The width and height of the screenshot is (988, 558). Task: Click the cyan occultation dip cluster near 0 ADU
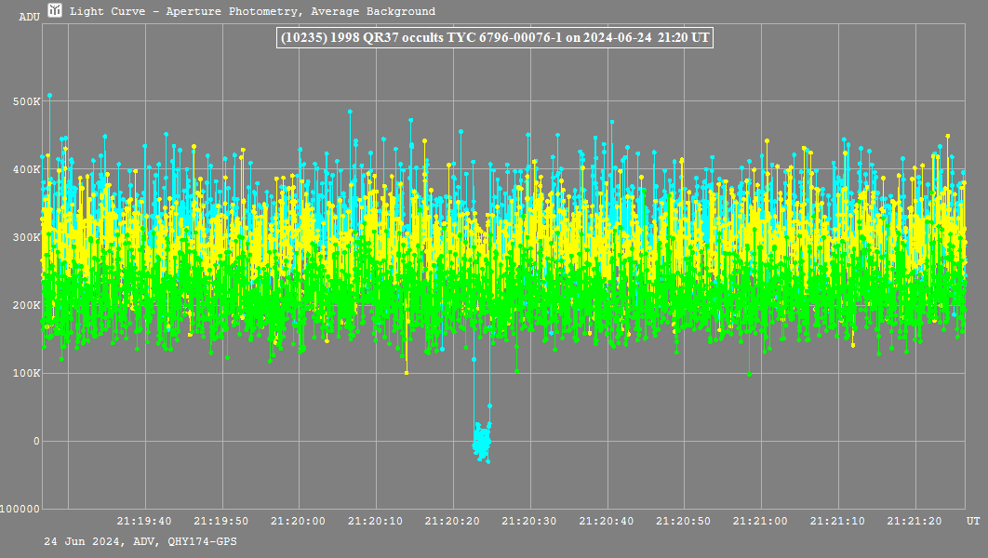click(481, 441)
